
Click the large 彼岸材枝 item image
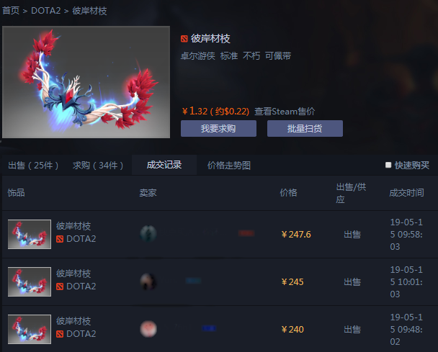click(x=86, y=82)
